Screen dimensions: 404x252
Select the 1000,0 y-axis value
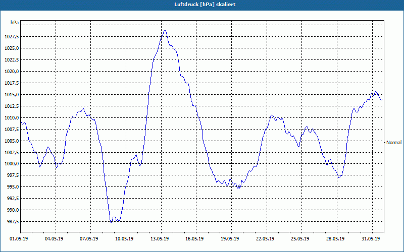pos(12,164)
